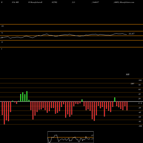Screen dimensions: 143x143
Task: Click the histogram axis label -80
Action: pos(140,122)
